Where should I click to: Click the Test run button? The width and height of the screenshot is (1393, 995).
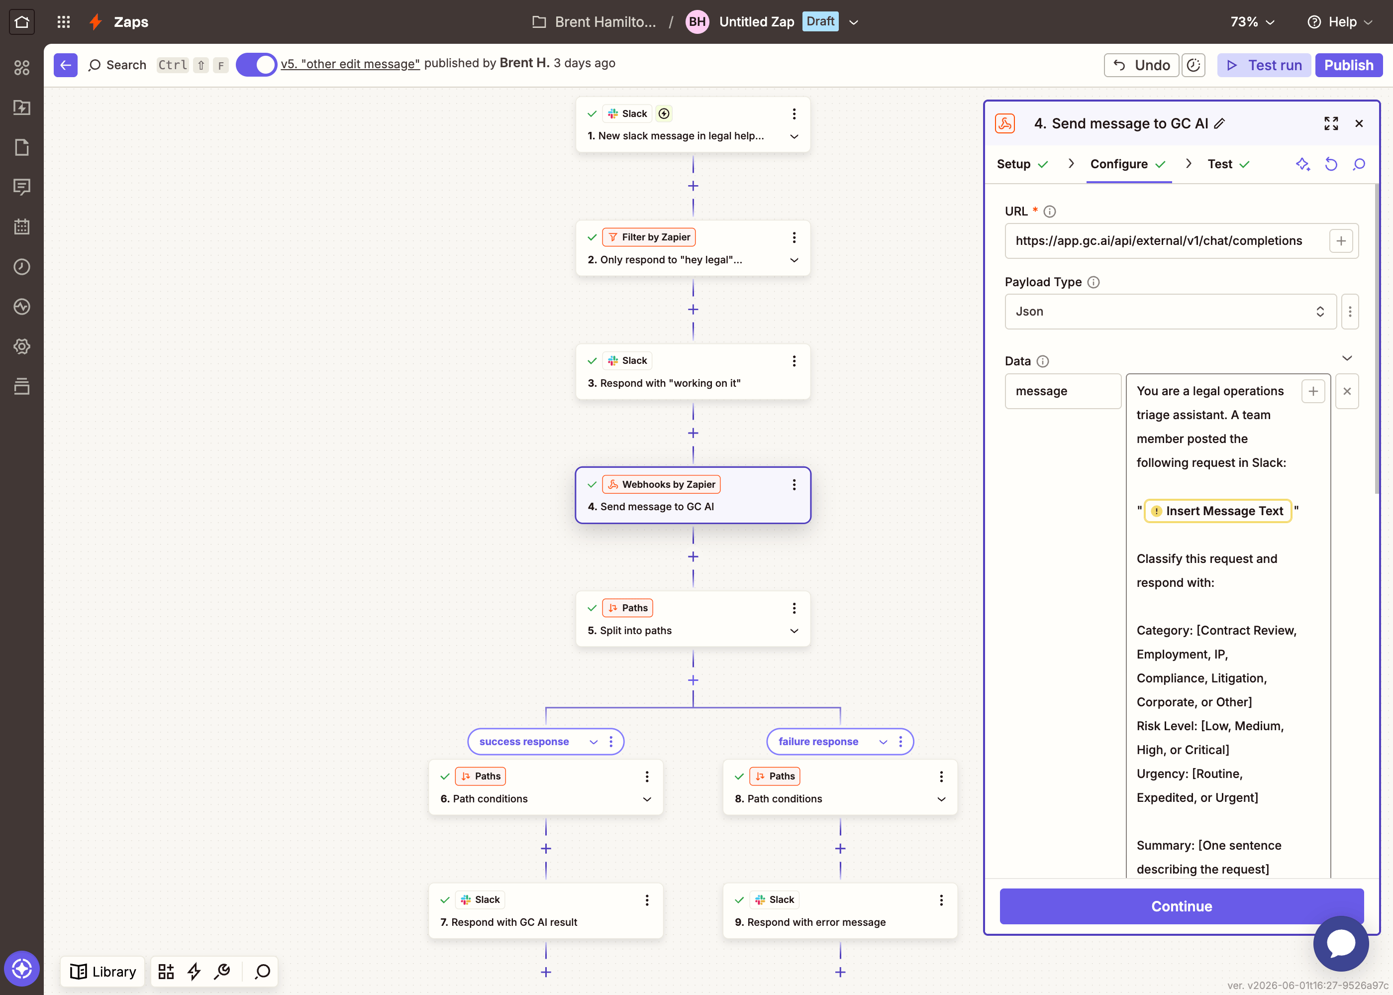tap(1264, 65)
